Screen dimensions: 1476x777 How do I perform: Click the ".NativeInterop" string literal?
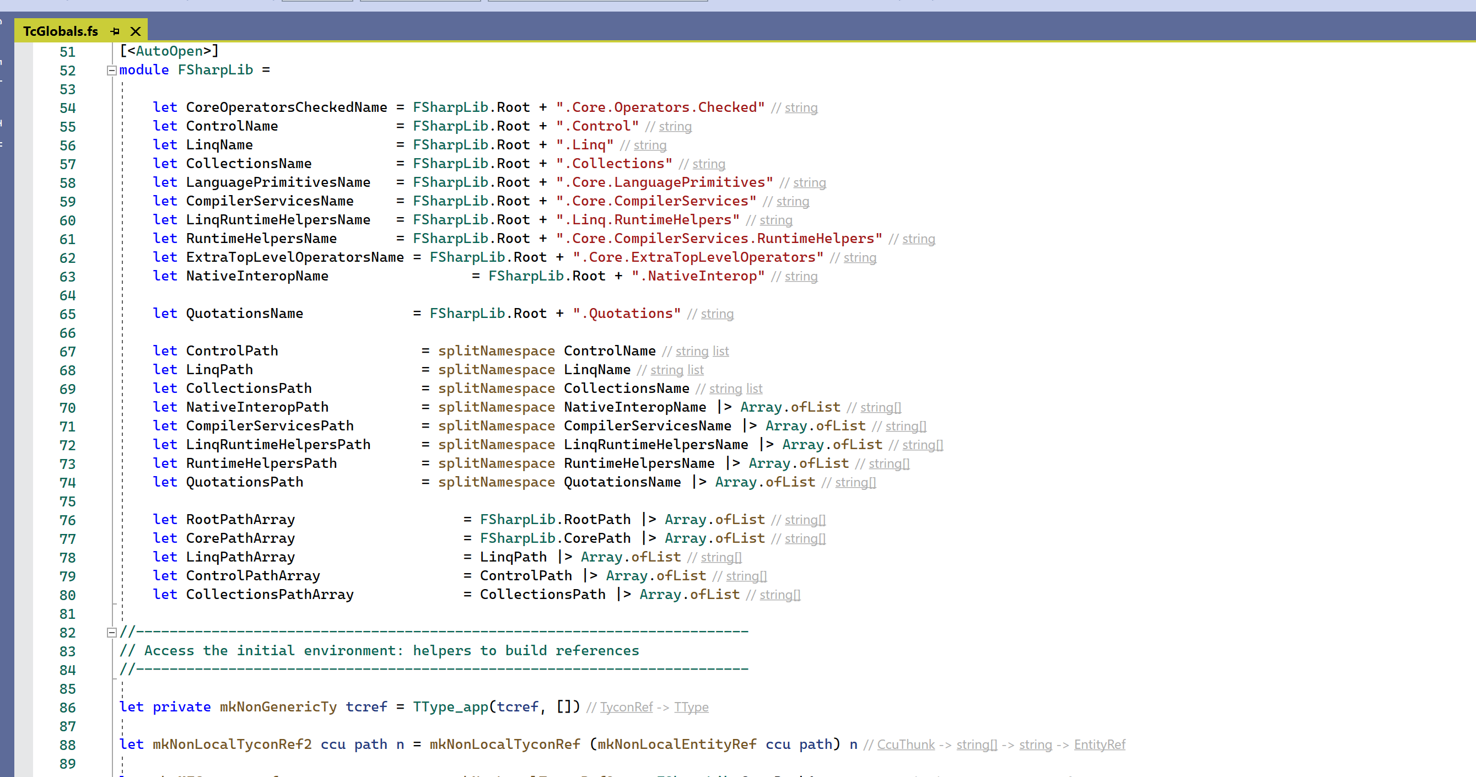(x=697, y=276)
